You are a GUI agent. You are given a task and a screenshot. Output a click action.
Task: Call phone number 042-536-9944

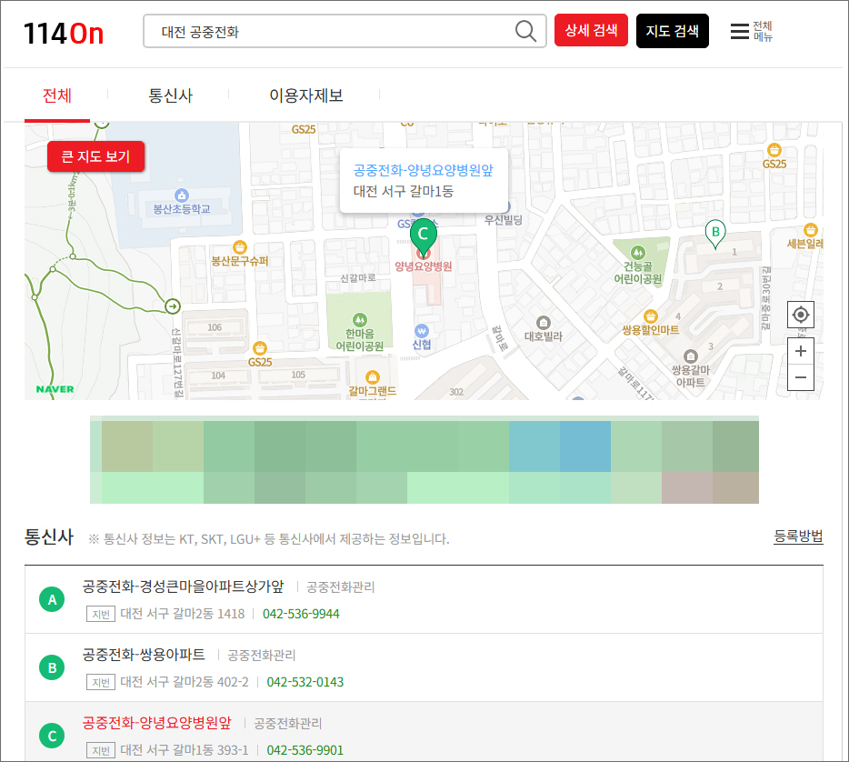click(x=301, y=614)
